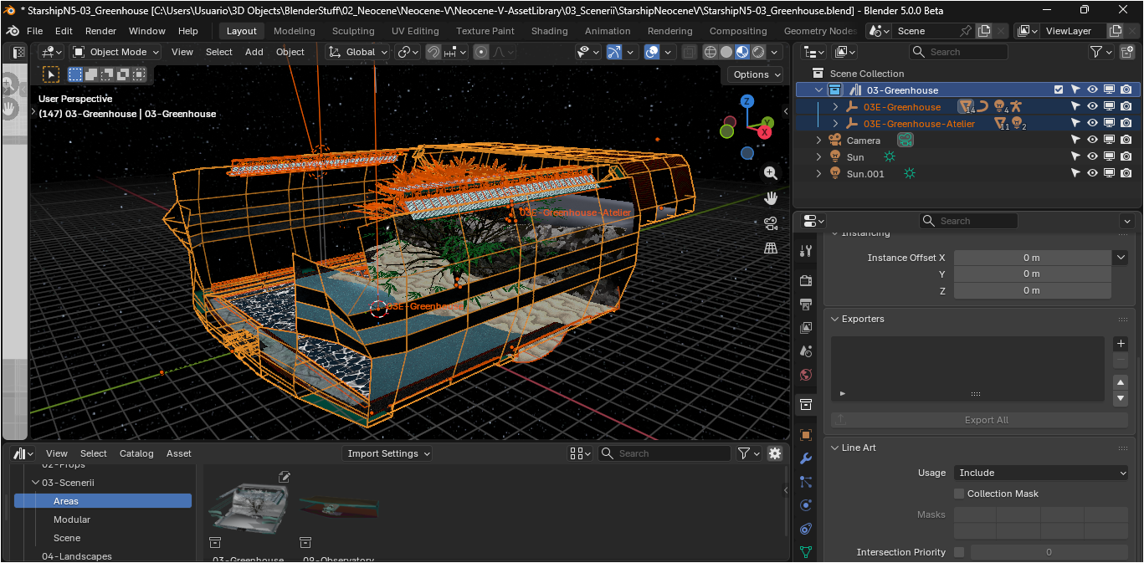Click the camera data icon beside Camera

(x=905, y=140)
